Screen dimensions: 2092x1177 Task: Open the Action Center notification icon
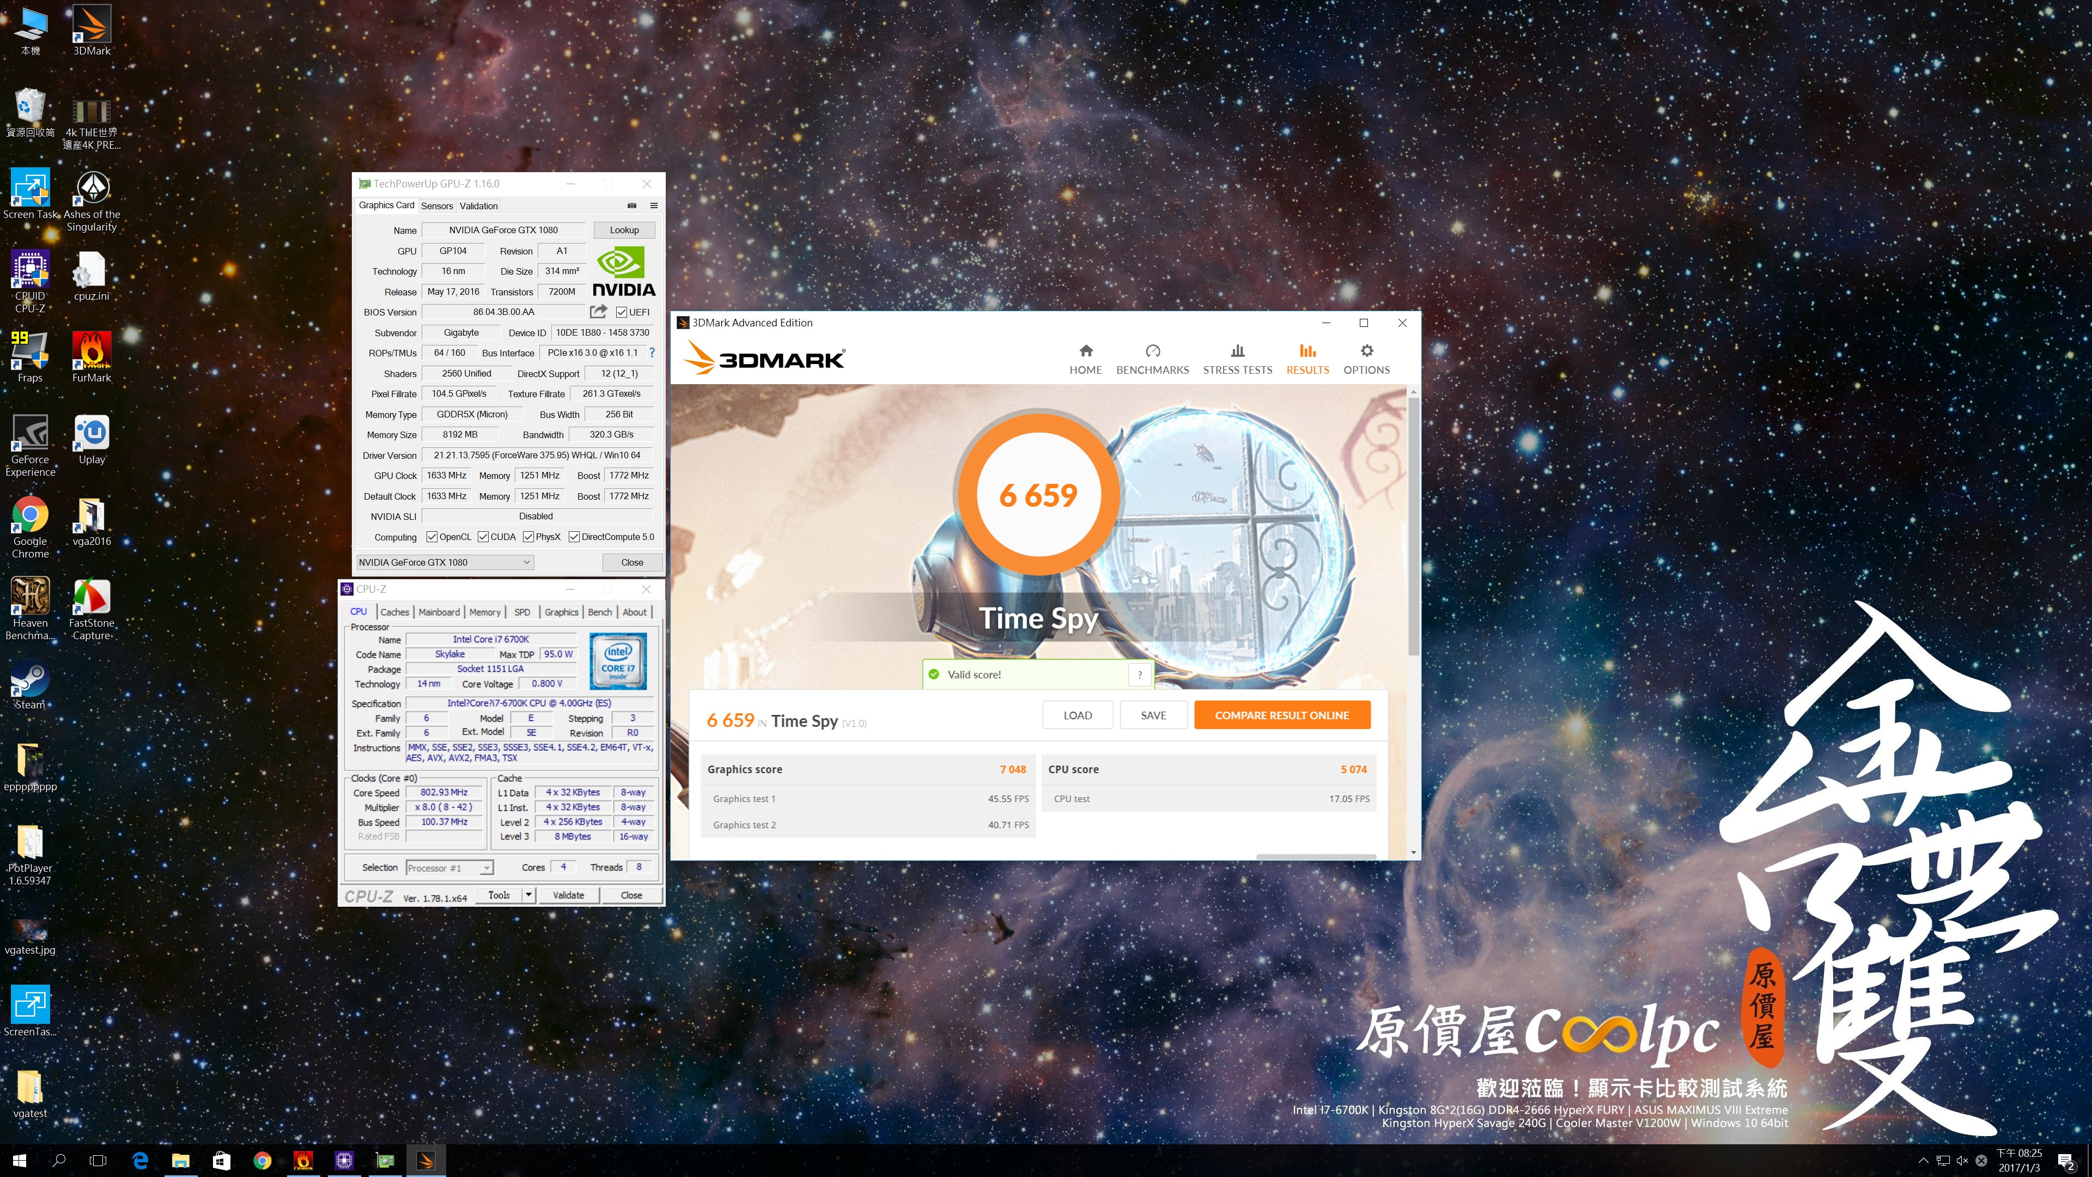(x=2066, y=1162)
